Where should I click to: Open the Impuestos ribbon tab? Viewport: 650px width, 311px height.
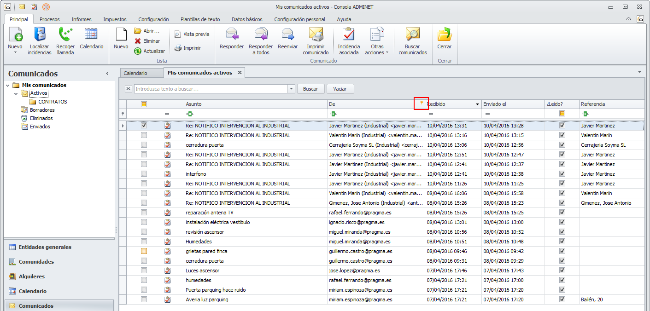pos(115,19)
